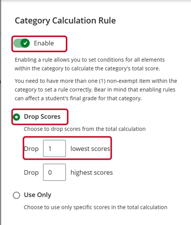The image size is (191, 225).
Task: Click the Category Calculation Rule heading
Action: pyautogui.click(x=65, y=21)
